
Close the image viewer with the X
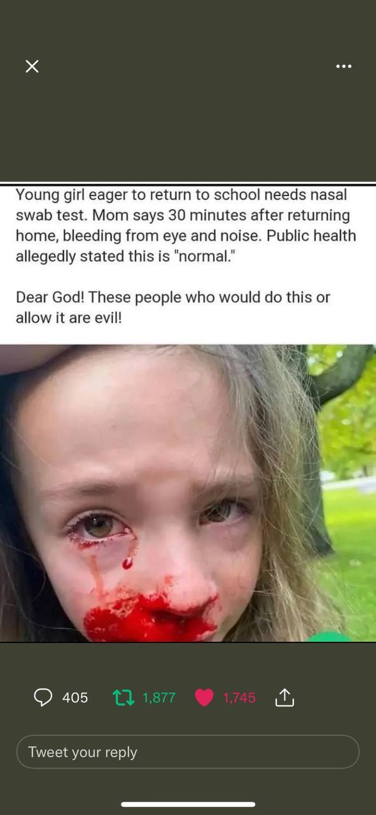tap(32, 66)
